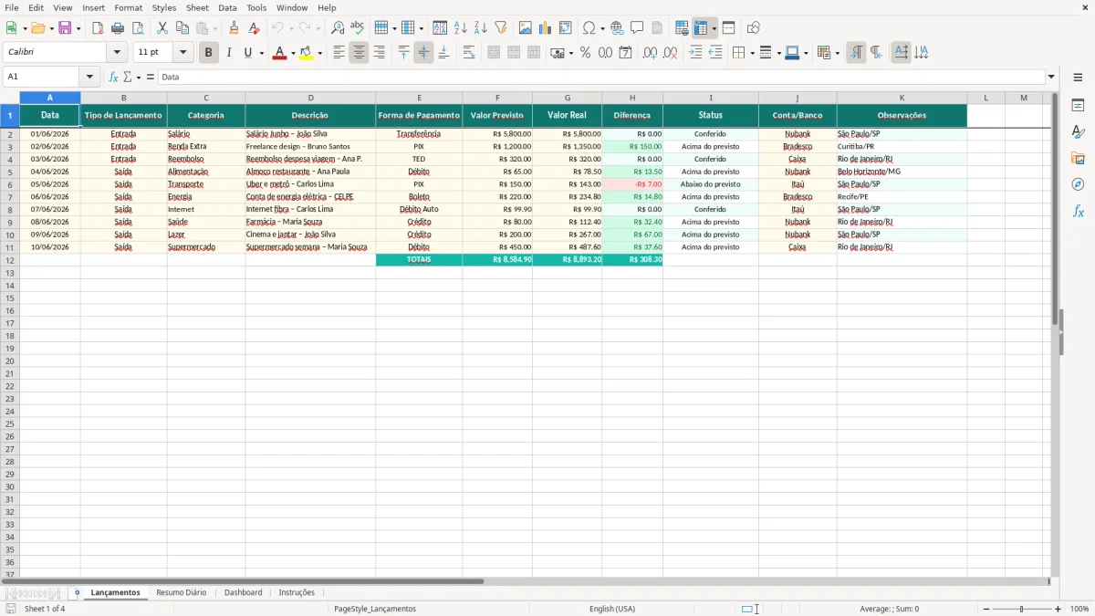This screenshot has height=616, width=1095.
Task: Click the Save document icon
Action: tap(65, 28)
